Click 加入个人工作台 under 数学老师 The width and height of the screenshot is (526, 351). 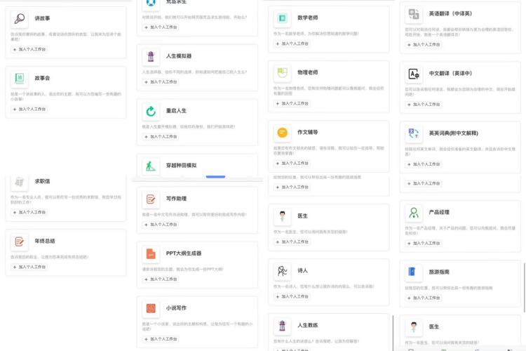(x=292, y=44)
